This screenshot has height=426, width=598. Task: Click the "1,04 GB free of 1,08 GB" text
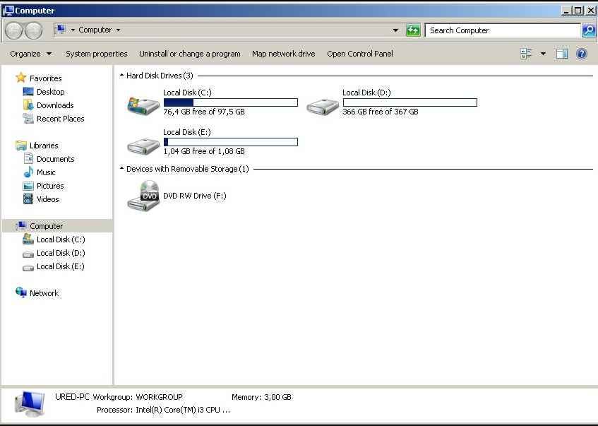coord(204,152)
